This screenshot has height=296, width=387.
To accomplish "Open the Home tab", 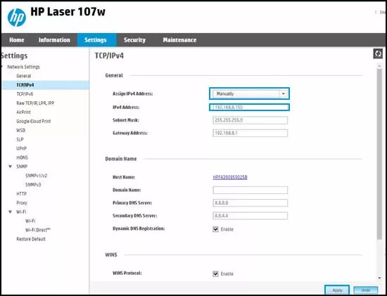I will [17, 40].
